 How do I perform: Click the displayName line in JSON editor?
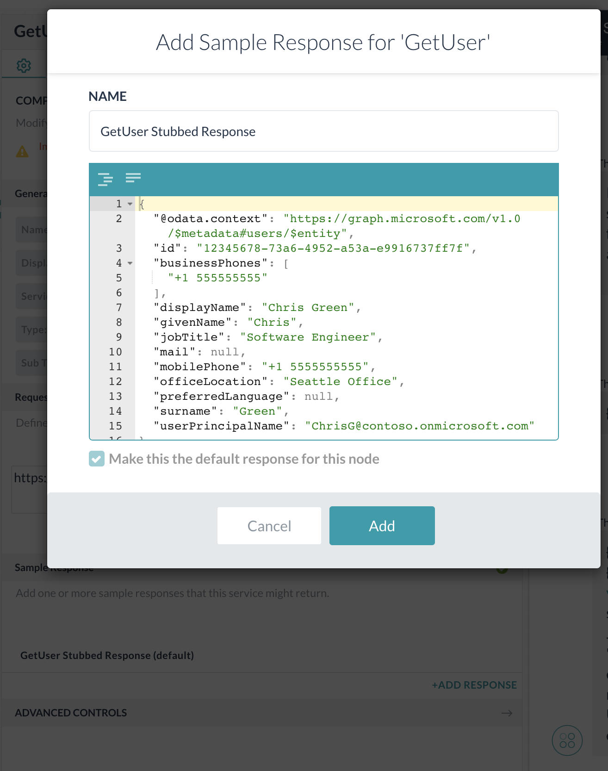point(257,308)
